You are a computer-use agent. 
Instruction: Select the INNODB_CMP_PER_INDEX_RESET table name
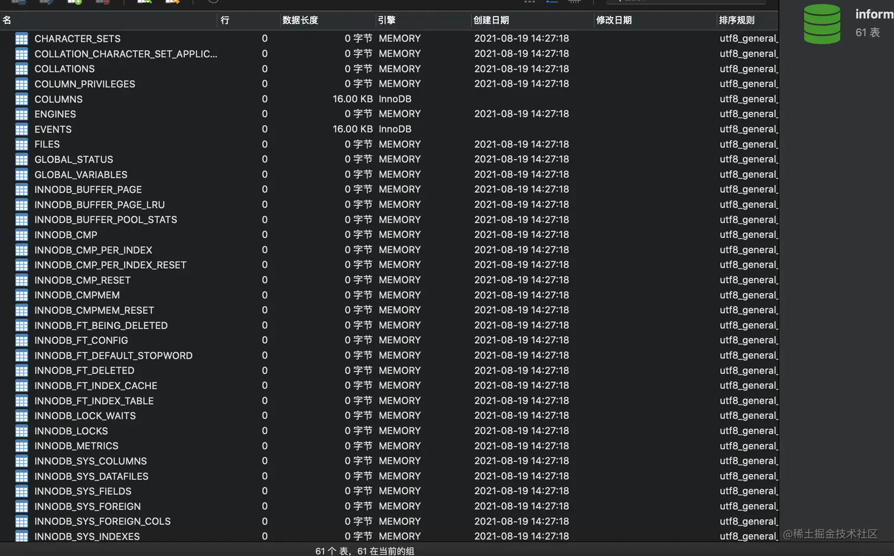coord(110,265)
